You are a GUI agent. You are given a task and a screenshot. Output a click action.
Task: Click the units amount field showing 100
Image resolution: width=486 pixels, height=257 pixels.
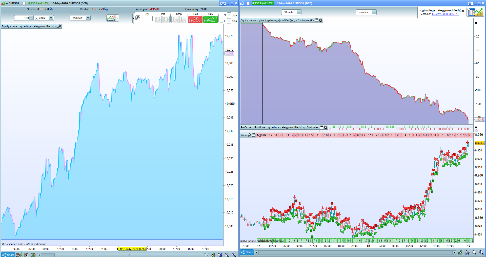[22, 18]
